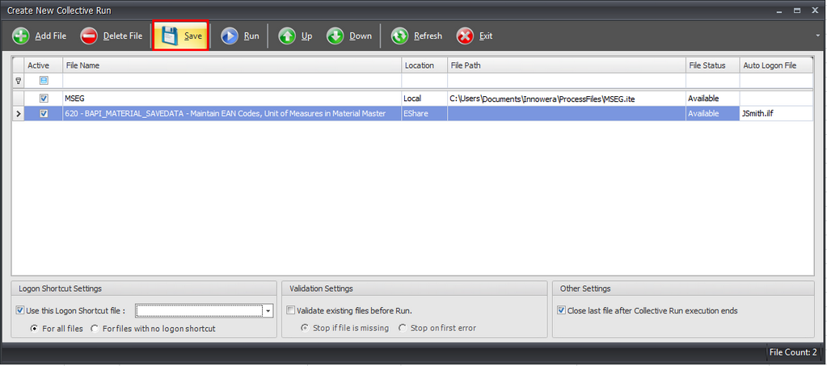Move the selected file Up
The image size is (827, 366).
pos(287,36)
